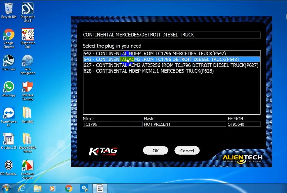The width and height of the screenshot is (287, 193).
Task: Switch to K-Suite taskbar window
Action: [x=100, y=188]
